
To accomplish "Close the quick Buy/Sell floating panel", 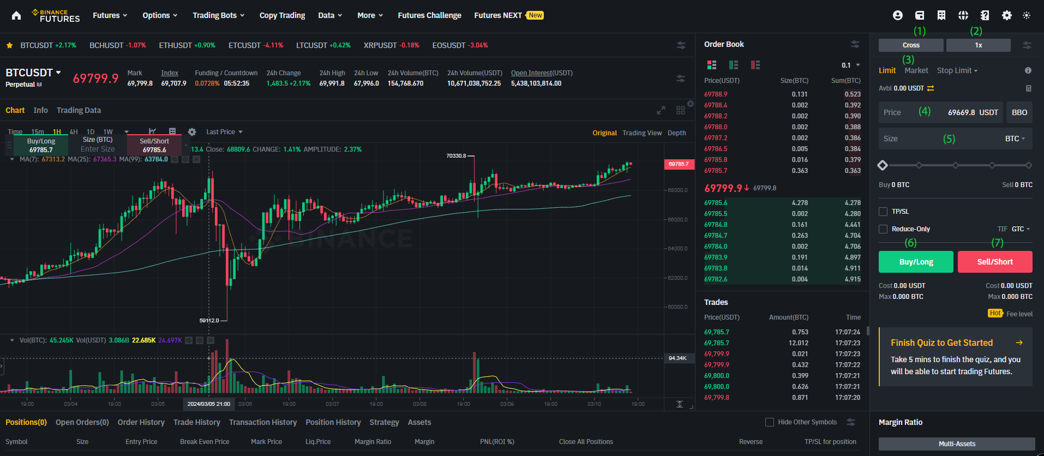I will 186,145.
